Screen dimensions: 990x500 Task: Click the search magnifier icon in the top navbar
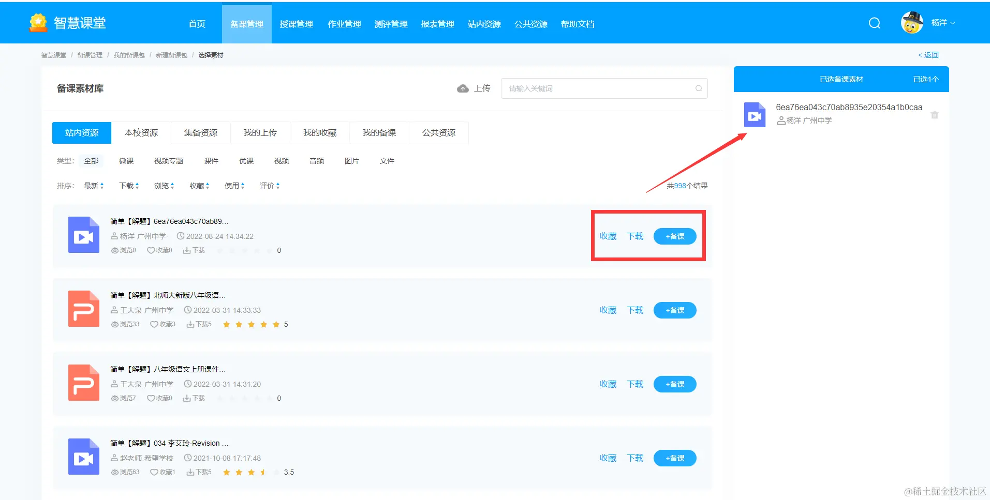pyautogui.click(x=874, y=23)
